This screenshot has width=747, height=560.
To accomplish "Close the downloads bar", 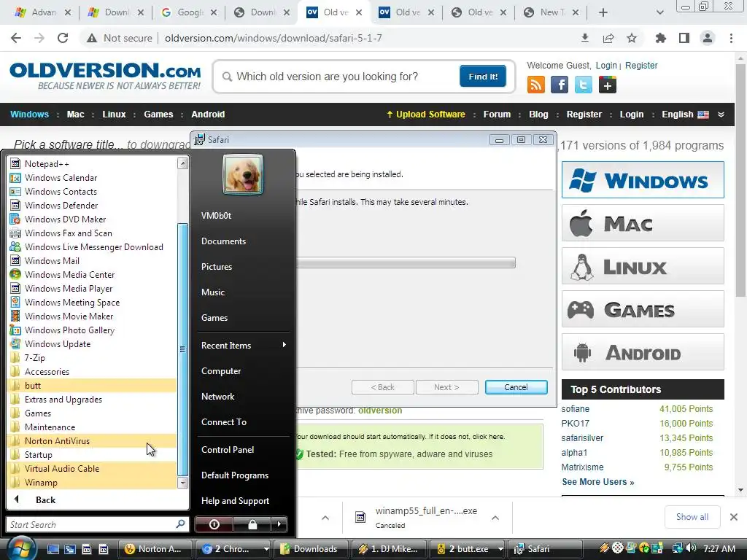I will pyautogui.click(x=734, y=517).
